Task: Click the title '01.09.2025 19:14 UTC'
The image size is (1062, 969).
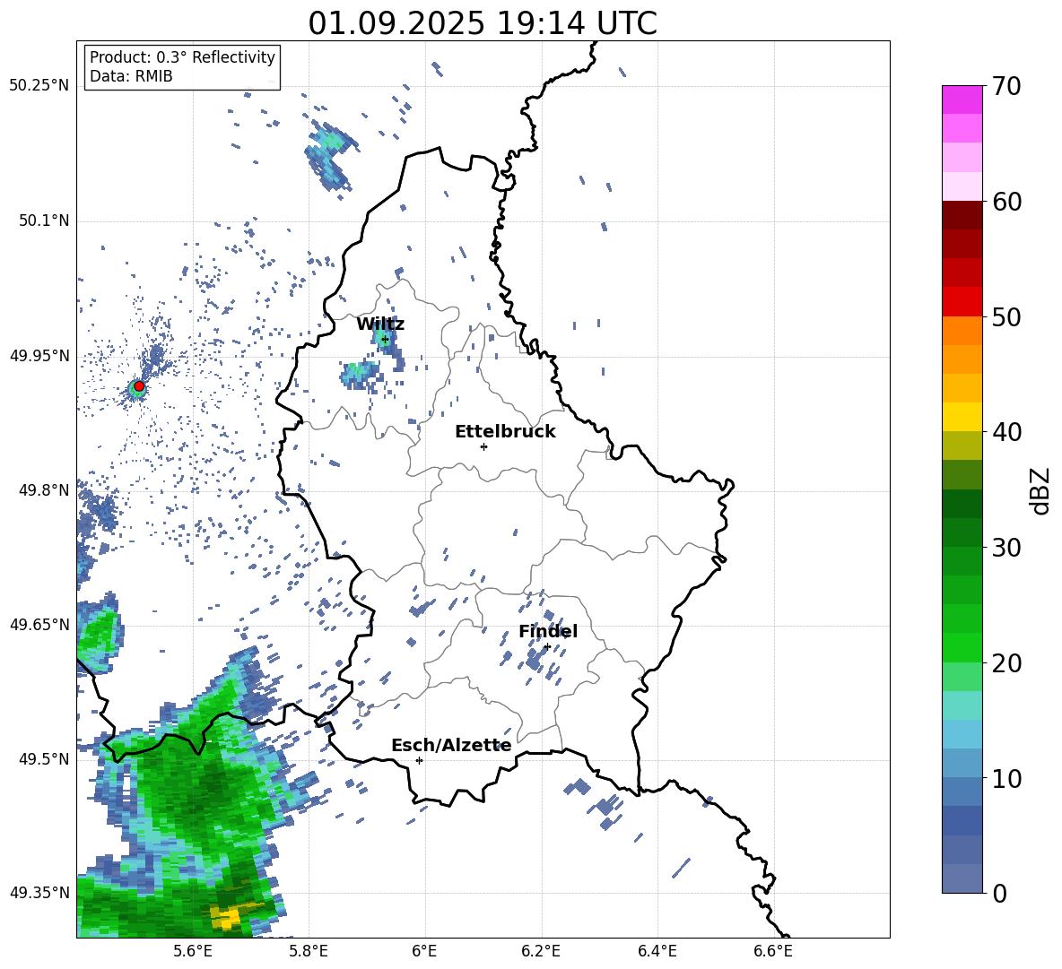Action: coord(483,23)
